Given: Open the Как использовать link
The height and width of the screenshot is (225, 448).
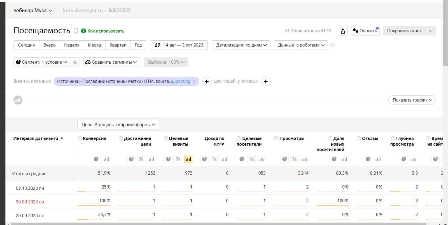Looking at the screenshot, I should 106,31.
